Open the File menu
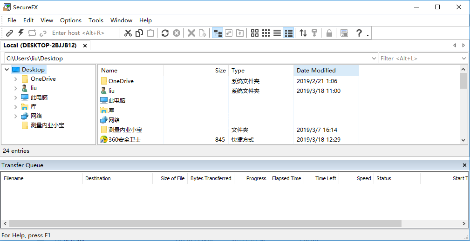The width and height of the screenshot is (470, 241). pos(12,20)
